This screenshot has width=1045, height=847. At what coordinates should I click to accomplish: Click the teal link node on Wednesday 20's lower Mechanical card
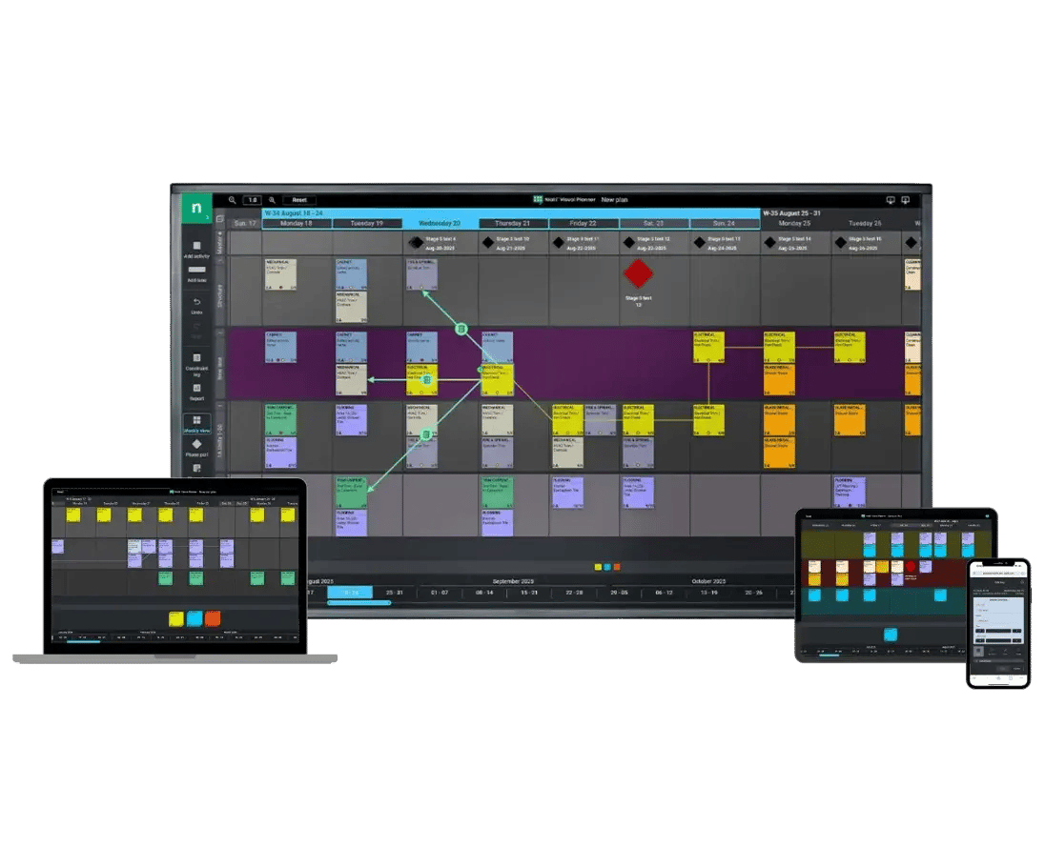[426, 434]
